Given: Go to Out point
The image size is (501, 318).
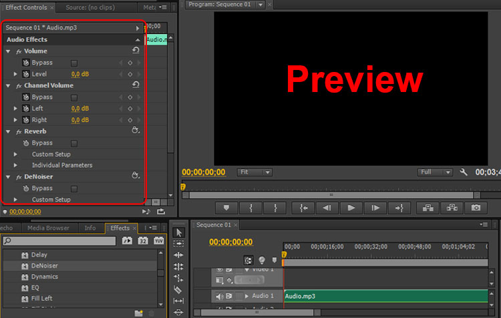Looking at the screenshot, I should [399, 208].
